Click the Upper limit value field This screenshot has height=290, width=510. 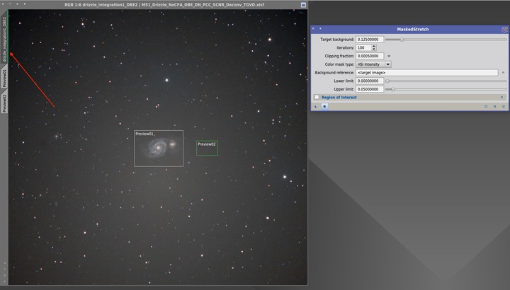(370, 89)
